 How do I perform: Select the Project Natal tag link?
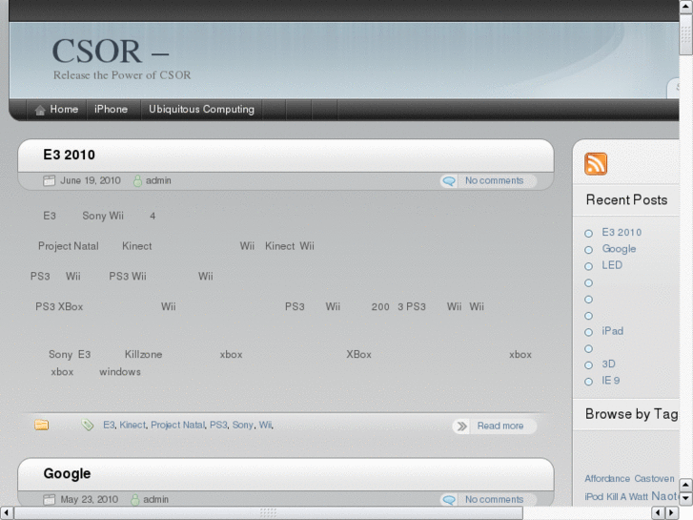pos(177,425)
